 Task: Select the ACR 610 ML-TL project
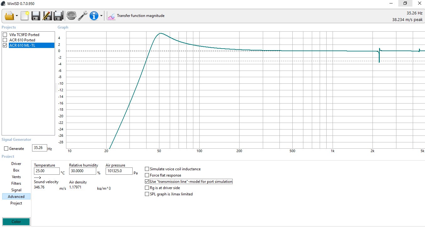point(31,45)
